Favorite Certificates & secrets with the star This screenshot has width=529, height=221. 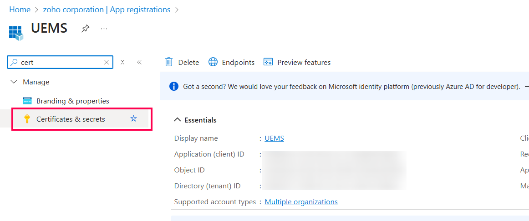click(133, 118)
